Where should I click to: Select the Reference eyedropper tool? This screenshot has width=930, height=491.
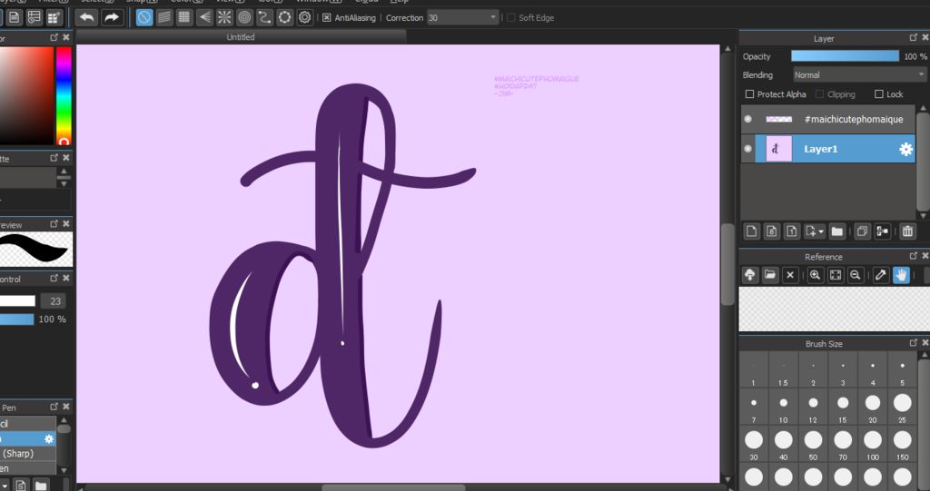click(881, 275)
